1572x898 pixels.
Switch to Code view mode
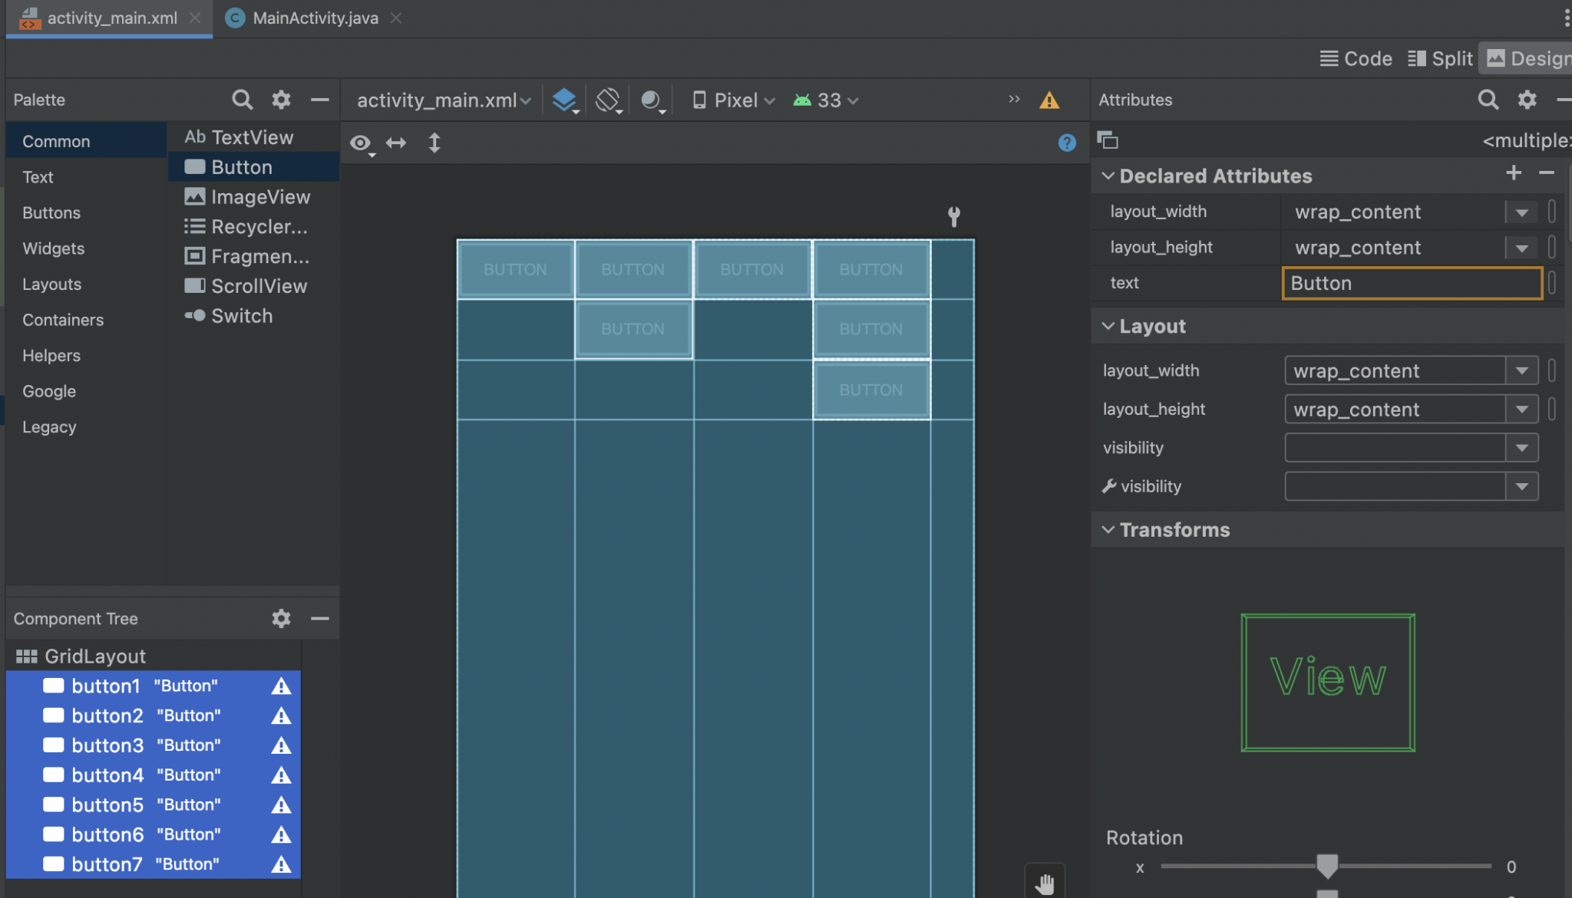(1355, 58)
